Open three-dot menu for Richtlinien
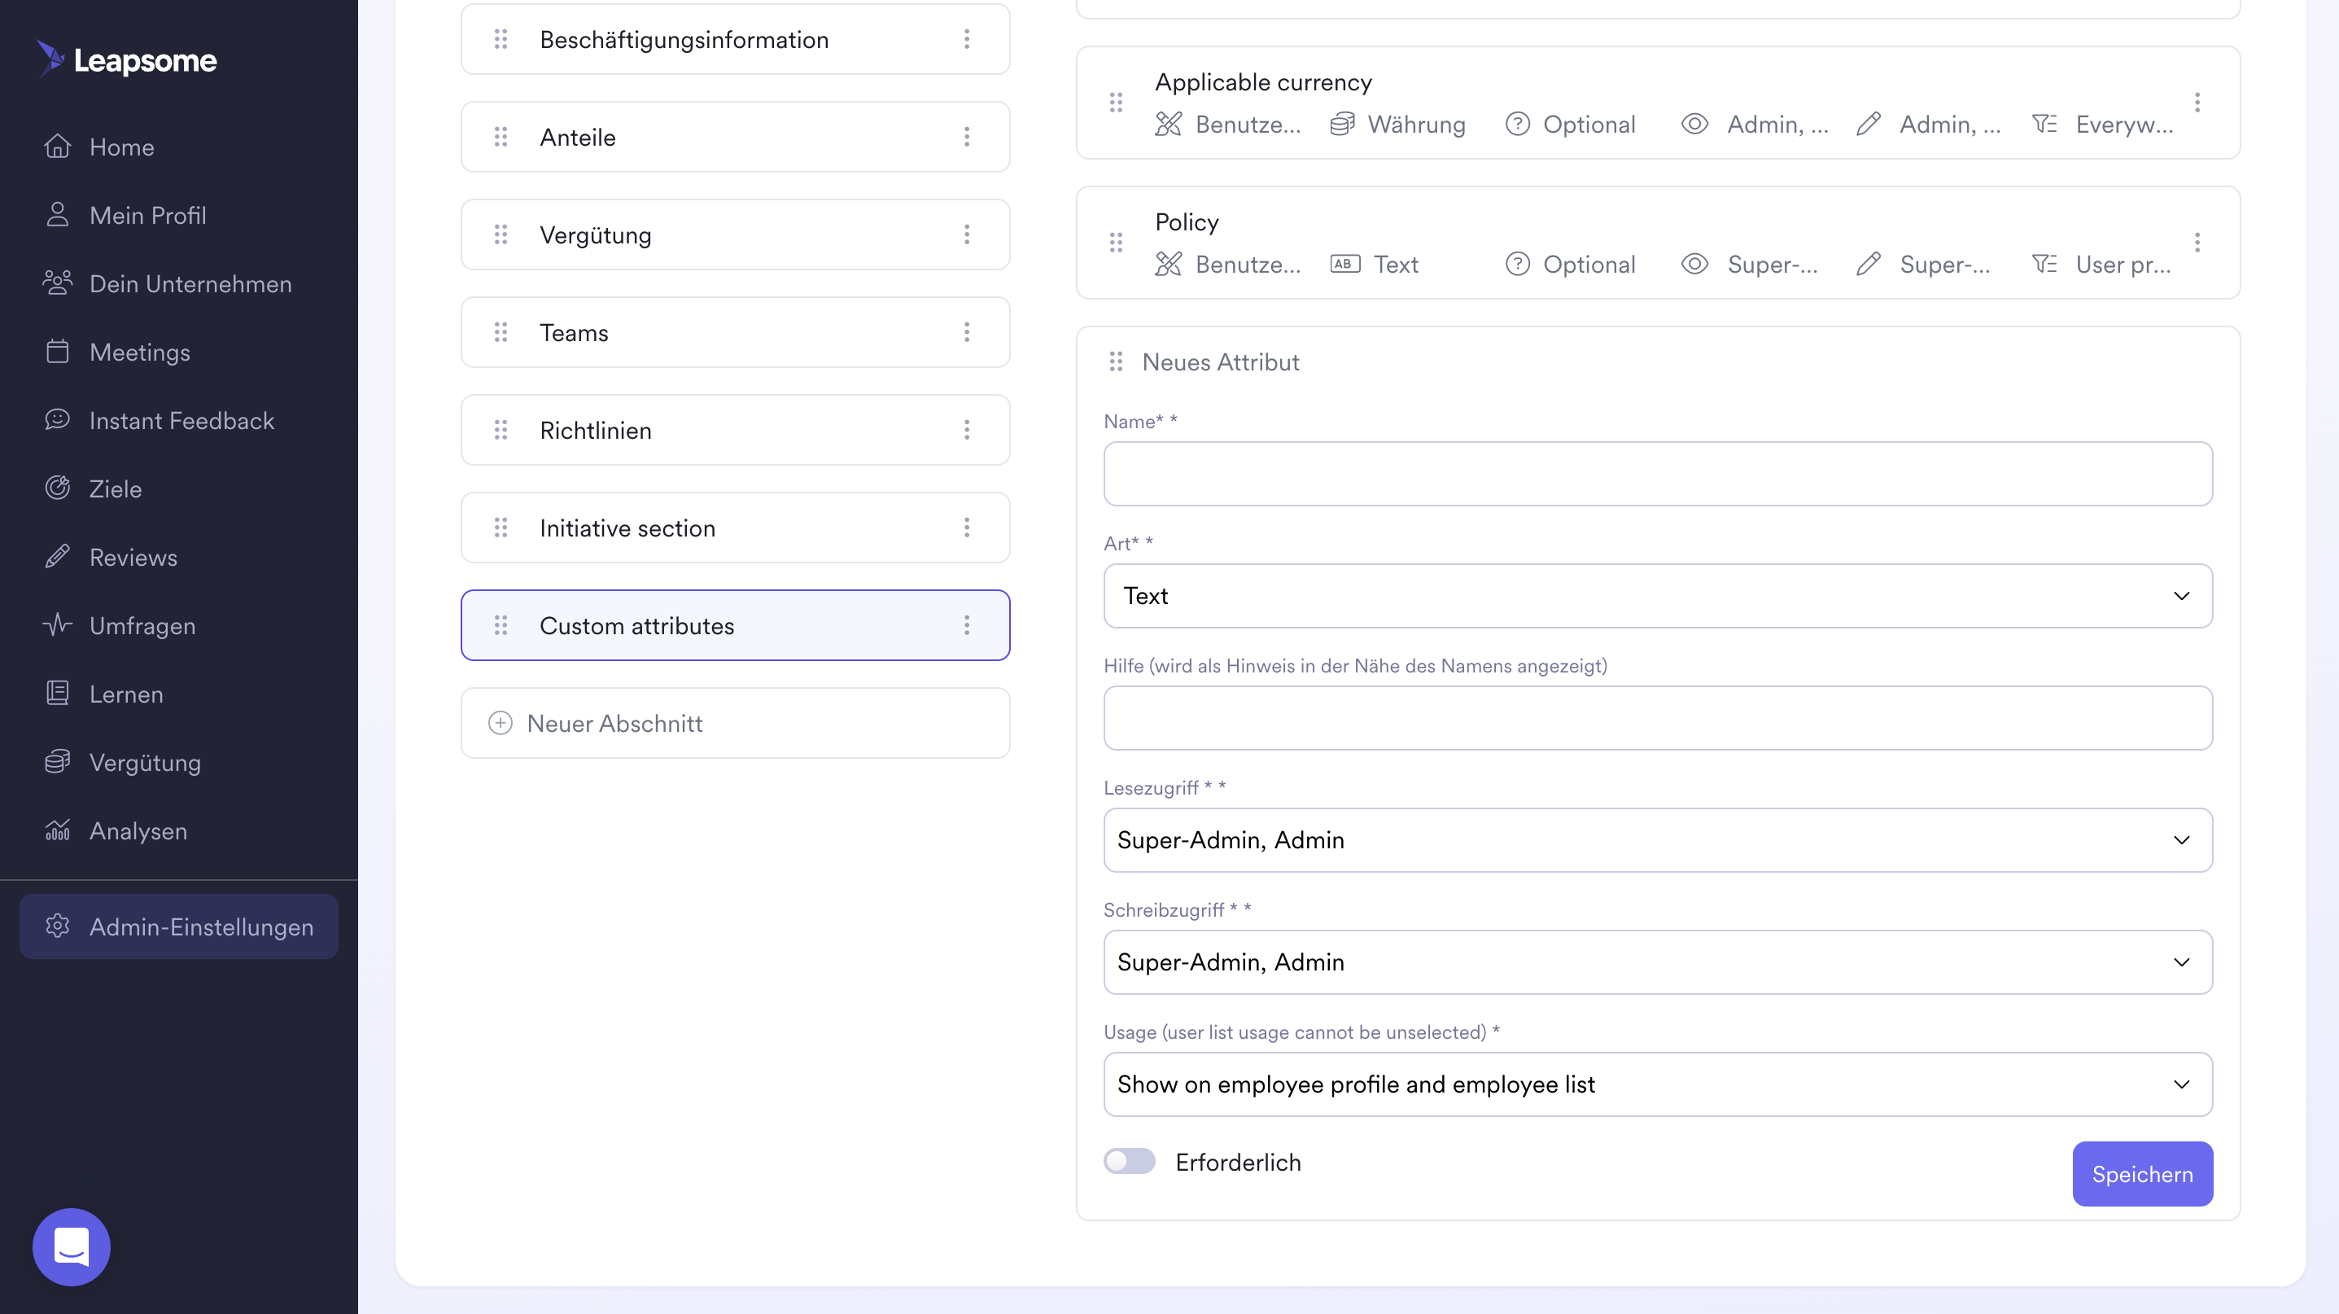Viewport: 2339px width, 1314px height. tap(967, 430)
